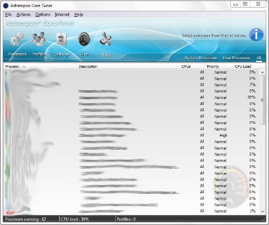
Task: Click the window resize grip in status bar
Action: [x=264, y=220]
